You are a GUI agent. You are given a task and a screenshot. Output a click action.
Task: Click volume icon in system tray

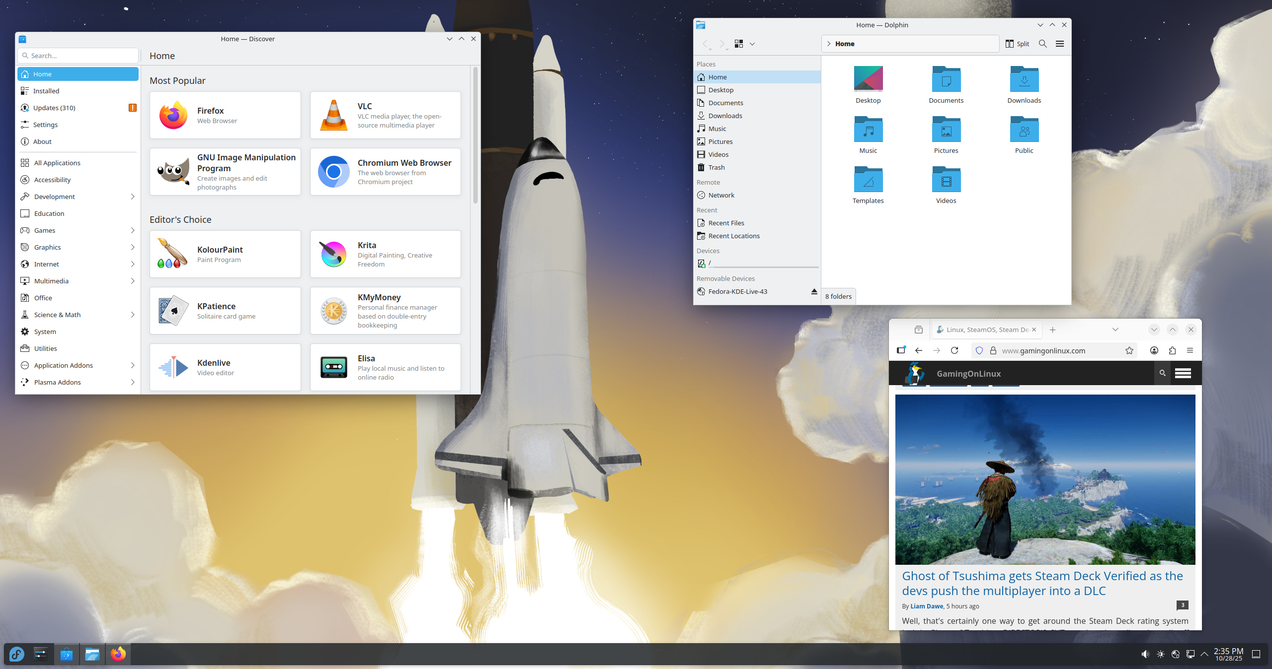[1145, 654]
